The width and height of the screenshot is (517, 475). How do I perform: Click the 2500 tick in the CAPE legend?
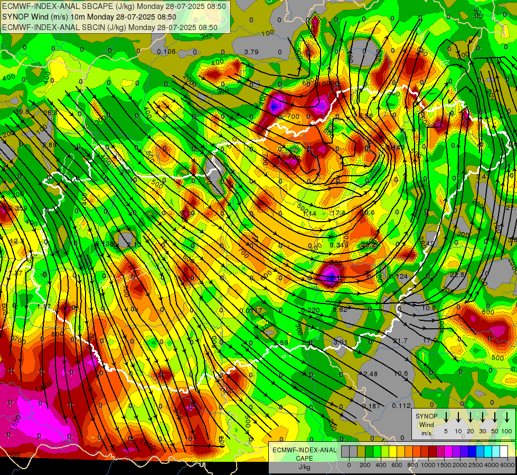click(x=475, y=465)
